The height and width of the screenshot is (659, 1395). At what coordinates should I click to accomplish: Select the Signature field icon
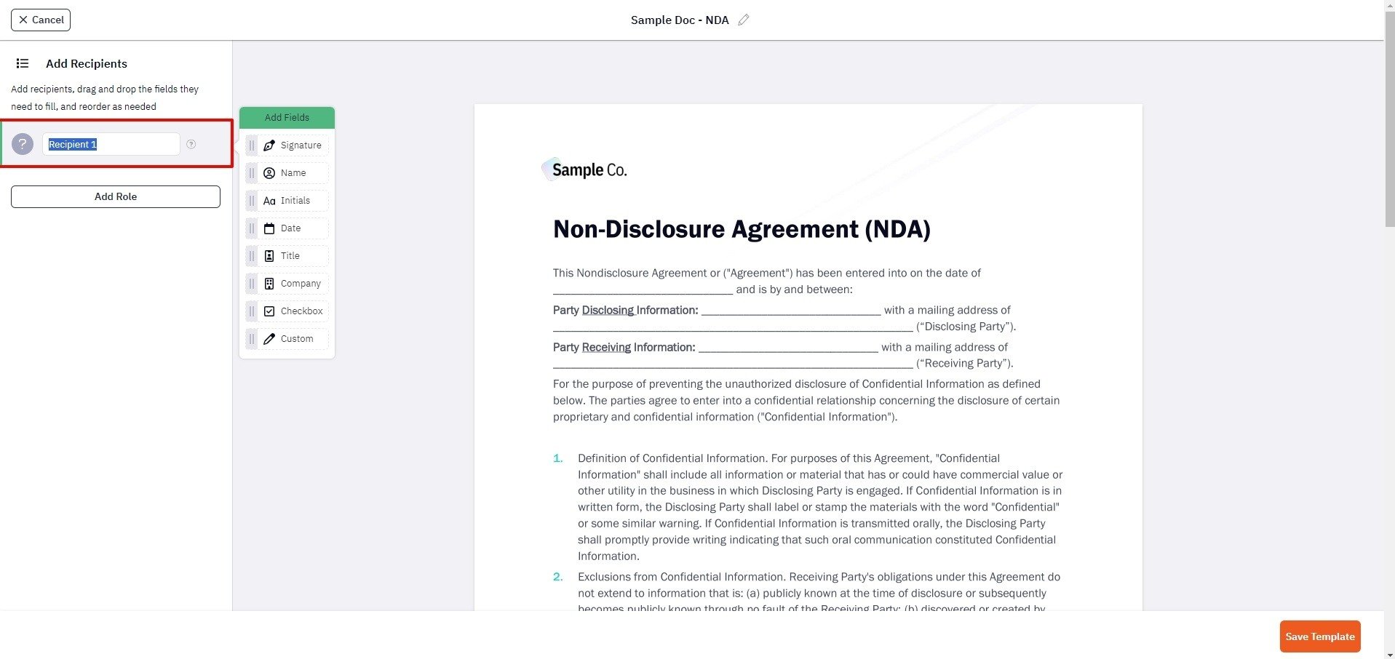[x=269, y=145]
